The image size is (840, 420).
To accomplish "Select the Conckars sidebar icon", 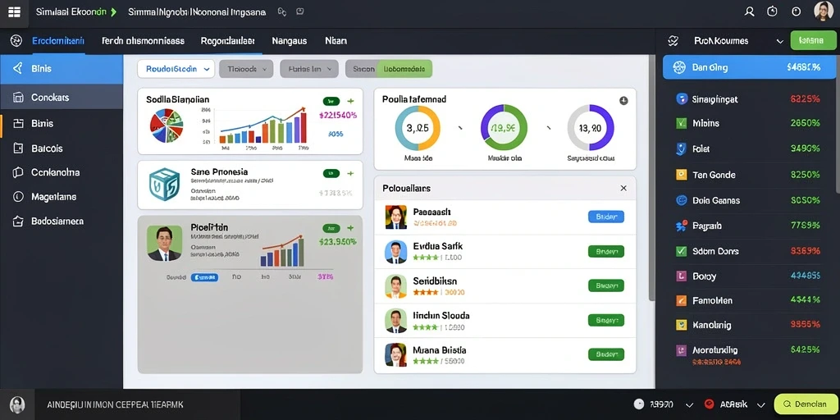I will pos(18,98).
